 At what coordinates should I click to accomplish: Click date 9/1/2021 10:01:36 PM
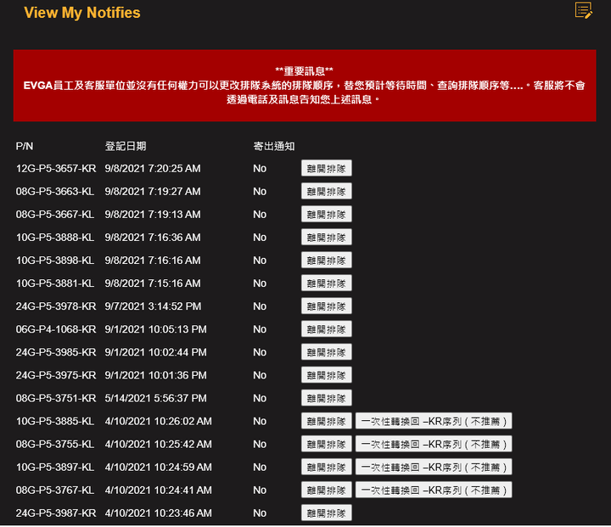tap(156, 375)
